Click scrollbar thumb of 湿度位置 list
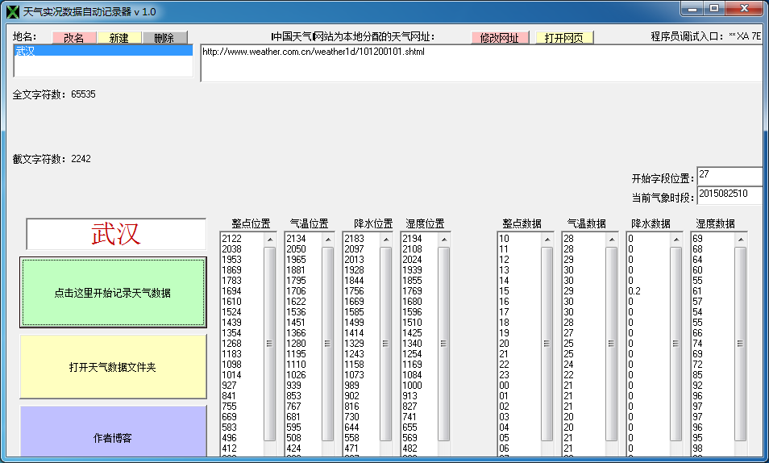Image resolution: width=769 pixels, height=463 pixels. [x=444, y=343]
